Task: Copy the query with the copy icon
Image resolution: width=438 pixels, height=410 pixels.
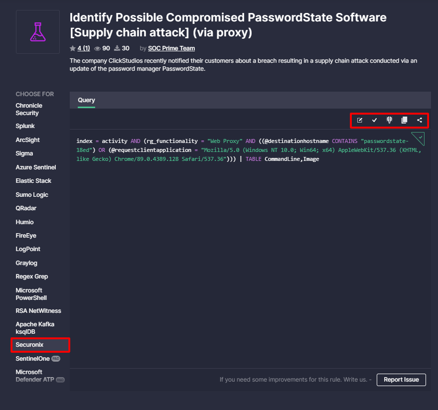Action: (x=404, y=120)
